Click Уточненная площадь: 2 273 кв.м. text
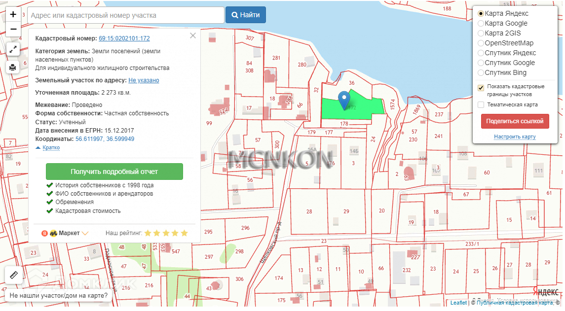Screen dimensions: 565x311 pyautogui.click(x=83, y=93)
